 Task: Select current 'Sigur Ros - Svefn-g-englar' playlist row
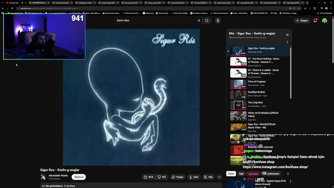pos(258,51)
